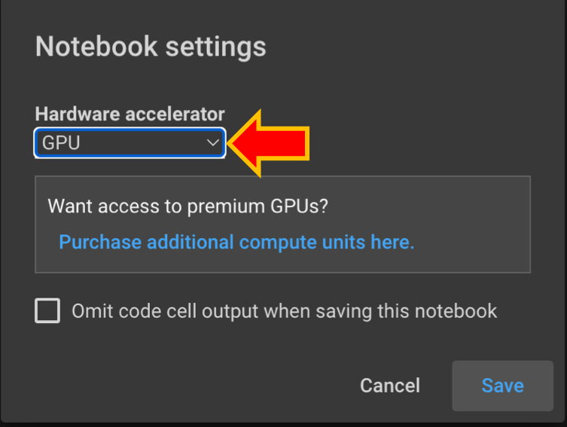567x427 pixels.
Task: Click "Want access to premium GPUs?" text
Action: click(x=187, y=206)
